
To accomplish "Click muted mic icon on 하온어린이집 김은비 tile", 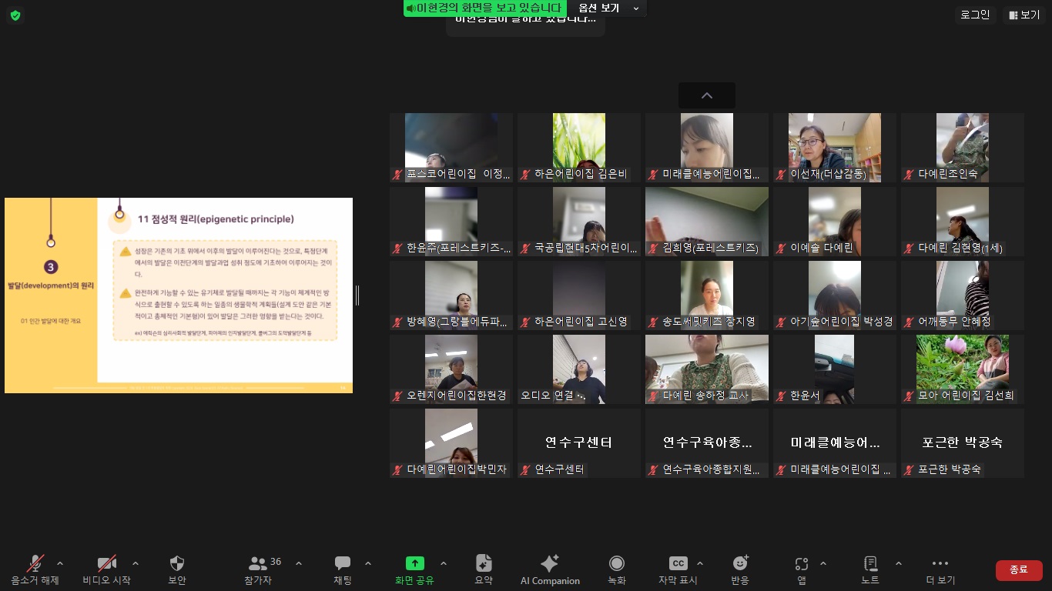I will pyautogui.click(x=526, y=175).
